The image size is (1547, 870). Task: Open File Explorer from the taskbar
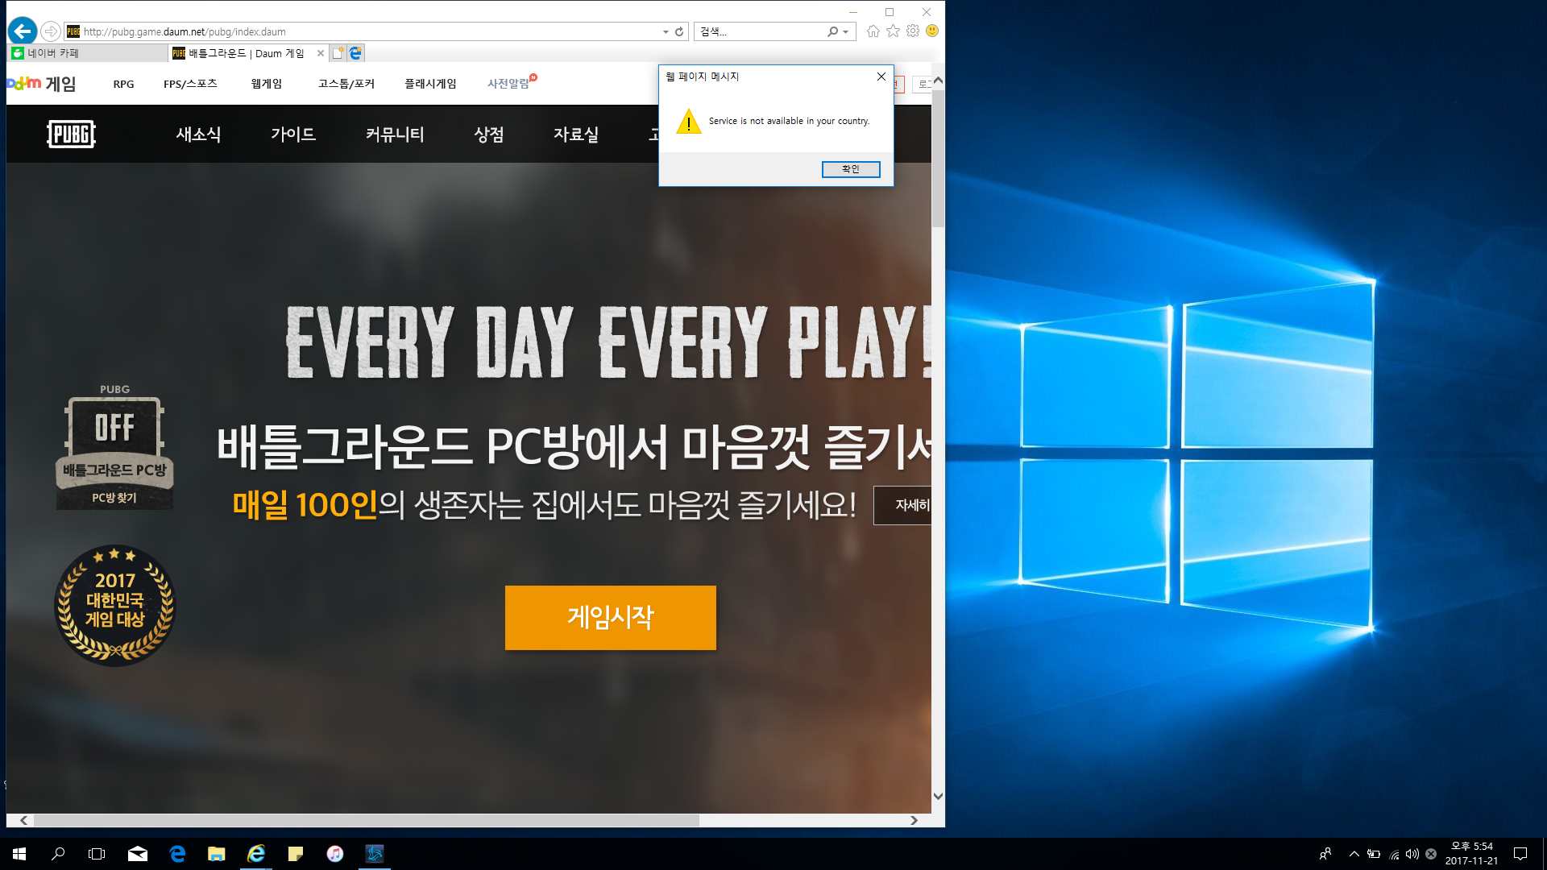tap(217, 854)
